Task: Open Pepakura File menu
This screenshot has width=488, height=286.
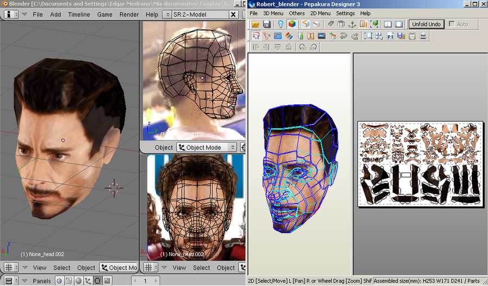Action: (x=254, y=14)
